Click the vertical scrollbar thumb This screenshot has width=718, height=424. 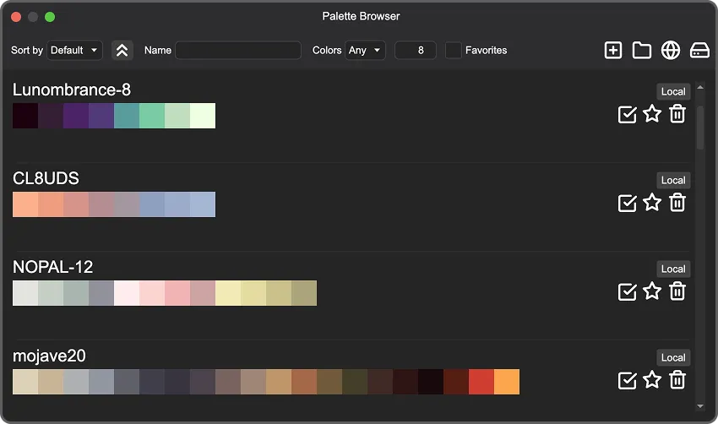click(x=700, y=128)
